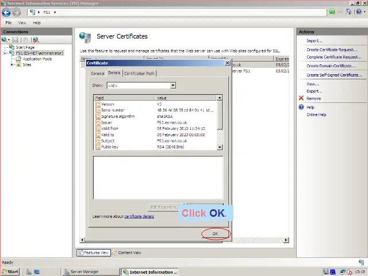Click the Version field icon
368x276 pixels.
tap(98, 104)
